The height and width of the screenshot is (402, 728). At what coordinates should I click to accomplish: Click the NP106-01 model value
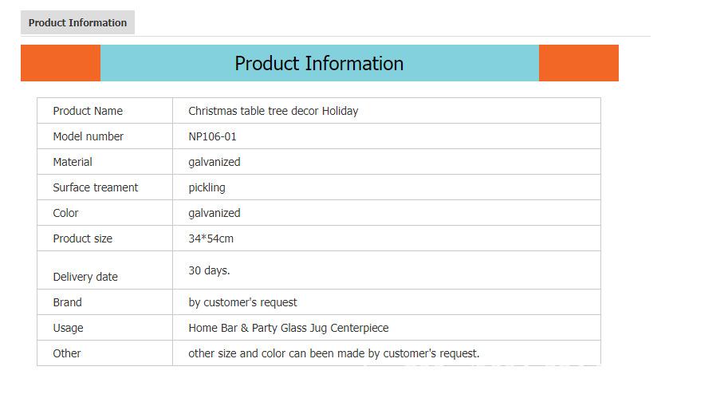pos(213,136)
